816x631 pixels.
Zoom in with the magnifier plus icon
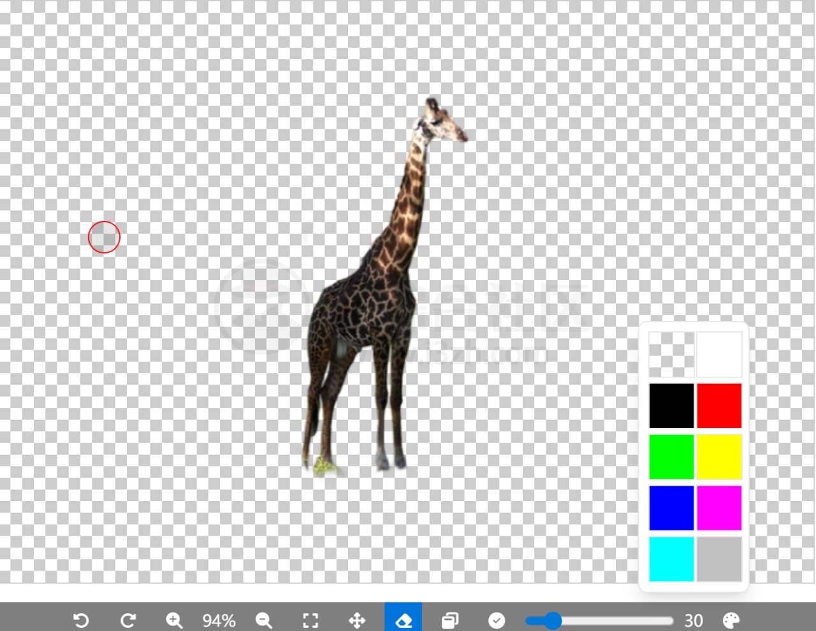(x=174, y=620)
